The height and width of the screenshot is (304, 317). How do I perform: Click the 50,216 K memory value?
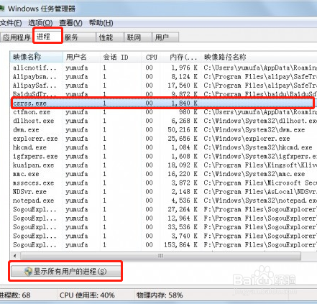pyautogui.click(x=183, y=130)
